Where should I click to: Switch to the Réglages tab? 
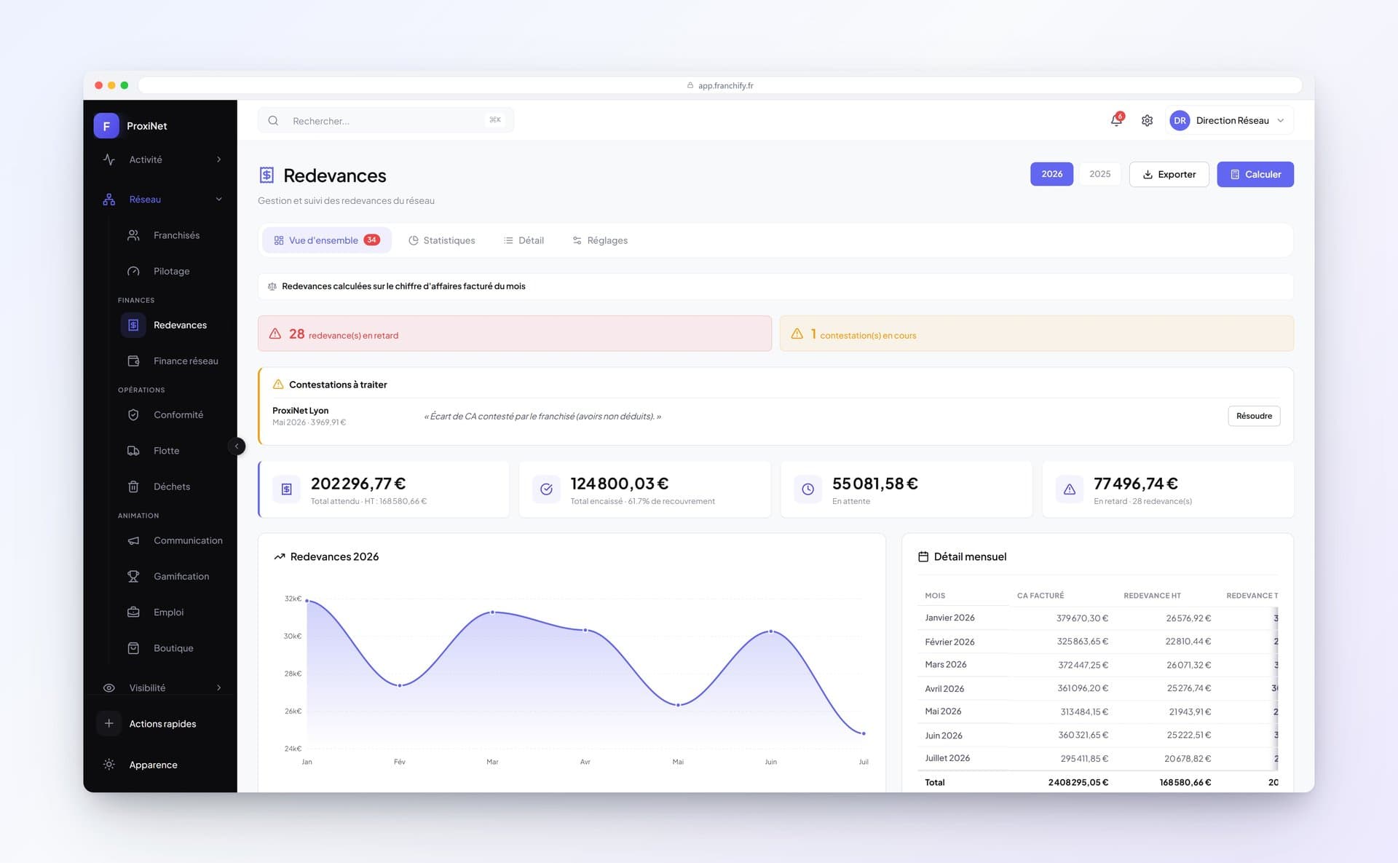tap(600, 240)
